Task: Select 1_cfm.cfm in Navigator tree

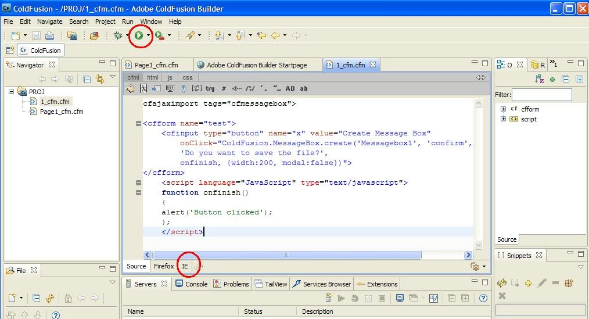Action: click(55, 102)
